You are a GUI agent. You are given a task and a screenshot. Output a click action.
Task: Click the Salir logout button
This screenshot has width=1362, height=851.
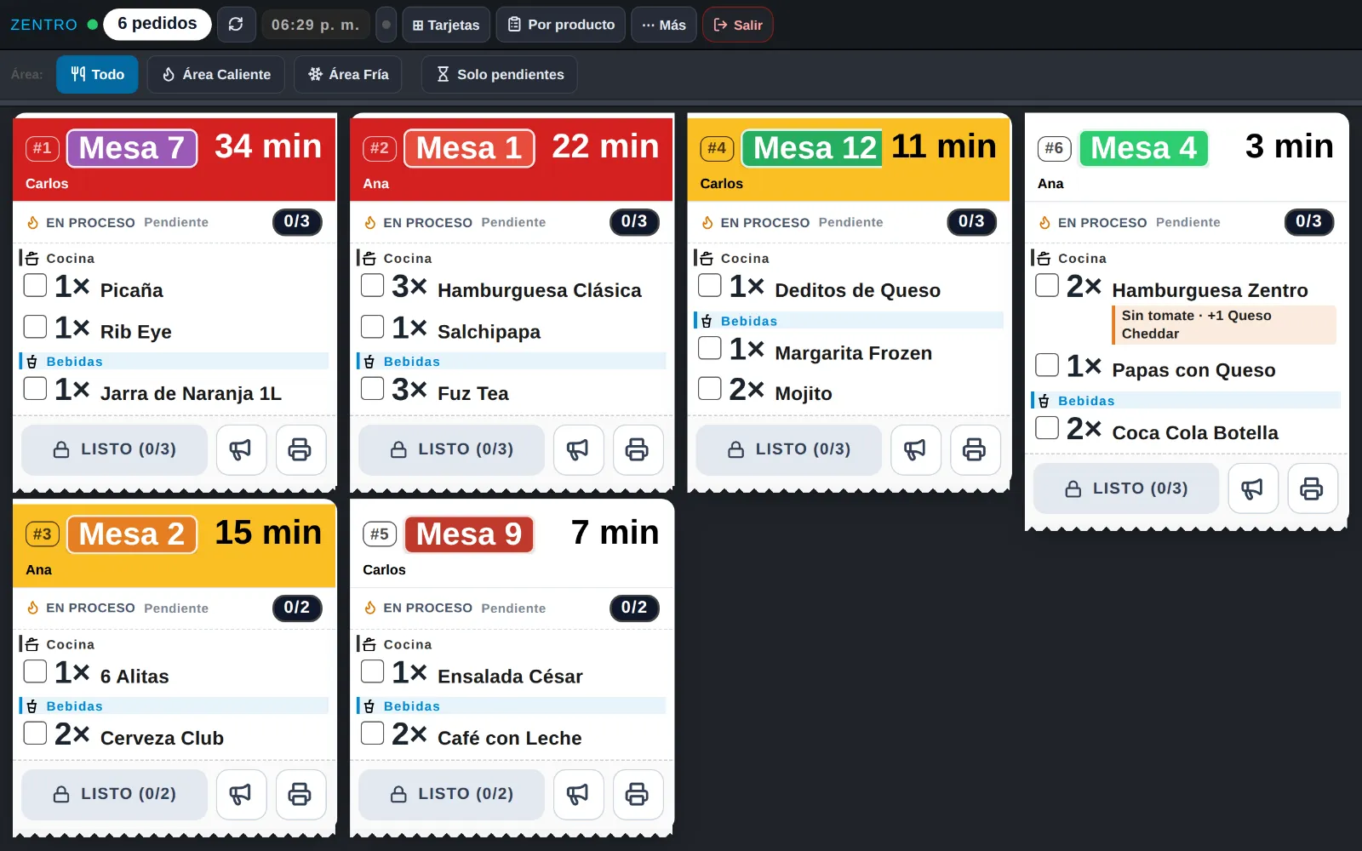pyautogui.click(x=738, y=25)
